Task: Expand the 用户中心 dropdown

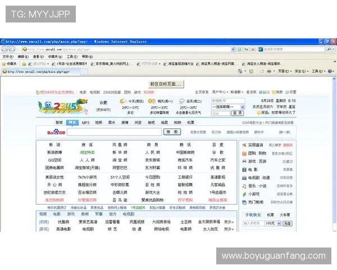Action: pyautogui.click(x=220, y=92)
